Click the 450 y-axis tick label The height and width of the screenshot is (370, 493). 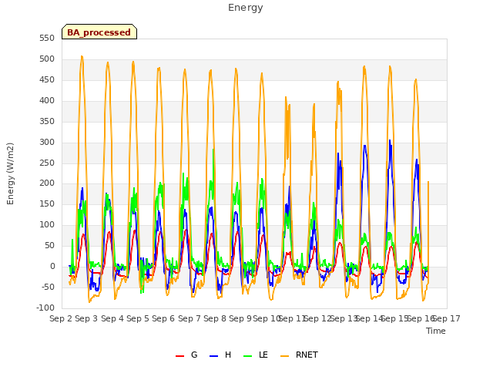(47, 79)
